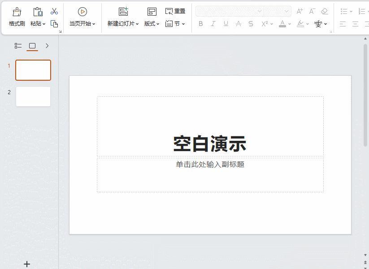Expand the sidebar panel with chevron arrow
The height and width of the screenshot is (269, 369).
47,45
